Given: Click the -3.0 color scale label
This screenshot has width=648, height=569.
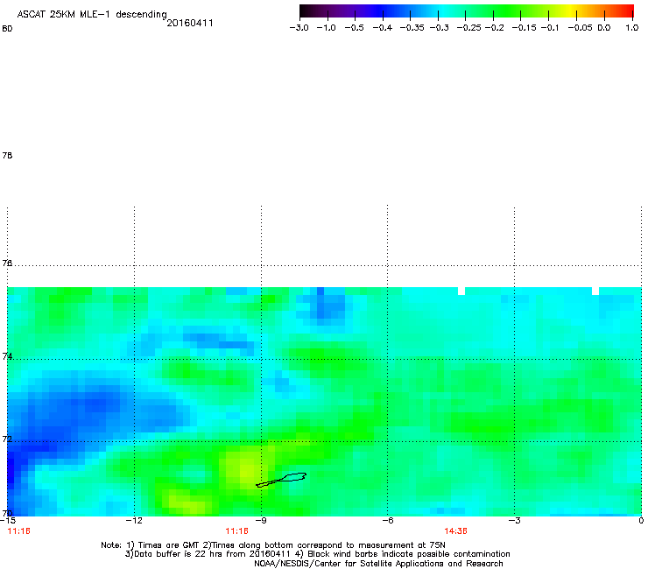Looking at the screenshot, I should click(x=299, y=28).
